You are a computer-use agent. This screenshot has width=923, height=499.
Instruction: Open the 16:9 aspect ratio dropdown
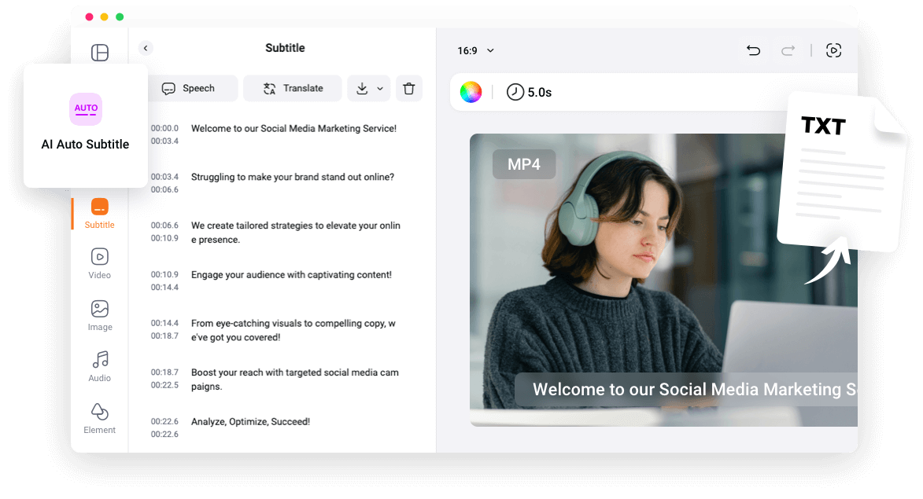475,50
